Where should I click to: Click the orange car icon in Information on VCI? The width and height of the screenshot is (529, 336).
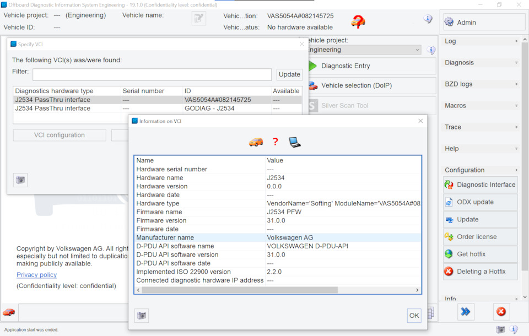(256, 142)
